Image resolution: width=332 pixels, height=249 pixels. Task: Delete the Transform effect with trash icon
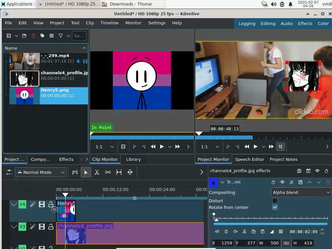point(328,182)
